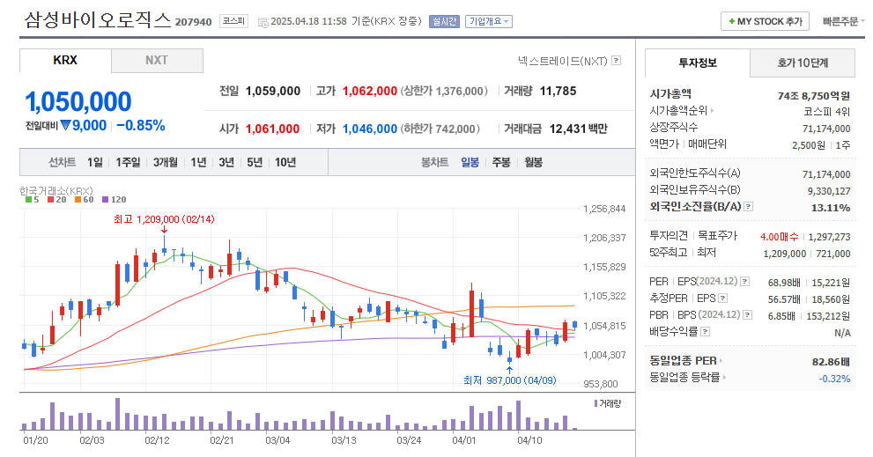Open help icon next to 추정PER EPS

723,298
